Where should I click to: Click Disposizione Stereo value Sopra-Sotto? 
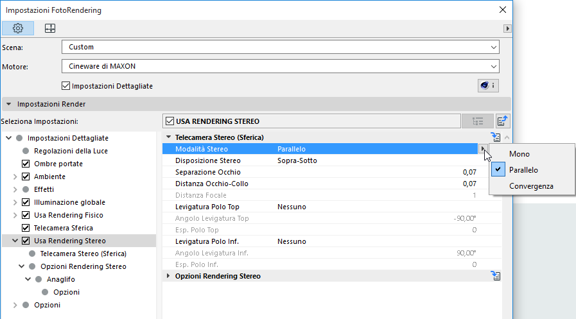tap(297, 160)
